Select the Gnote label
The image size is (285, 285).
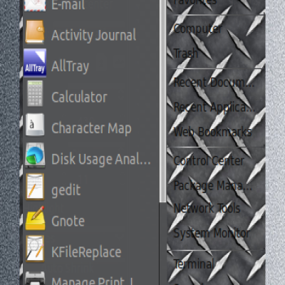[68, 221]
